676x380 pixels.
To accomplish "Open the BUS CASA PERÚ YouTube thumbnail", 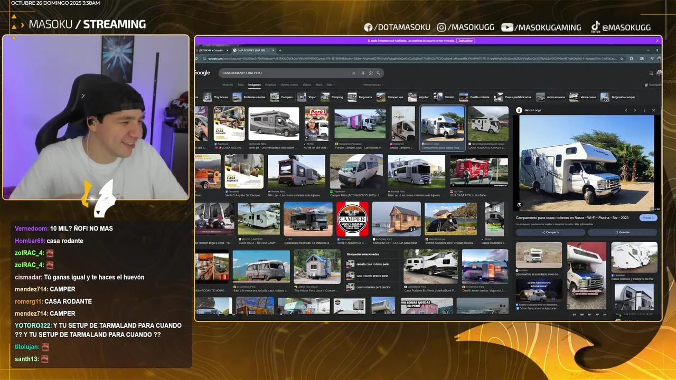I will coord(478,172).
